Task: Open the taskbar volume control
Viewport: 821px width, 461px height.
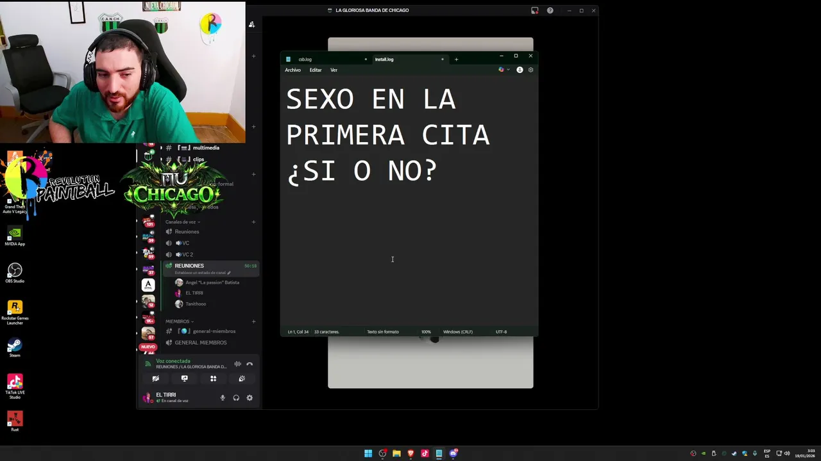Action: [787, 453]
